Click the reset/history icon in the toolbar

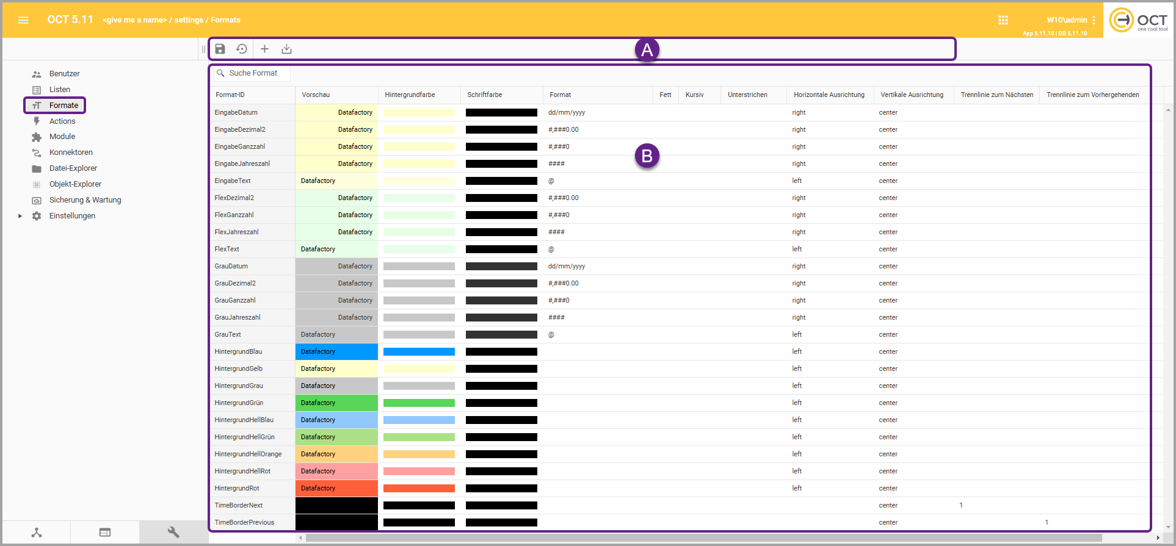point(242,49)
